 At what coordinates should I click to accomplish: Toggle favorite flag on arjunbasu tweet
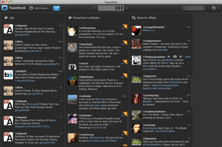click(125, 42)
